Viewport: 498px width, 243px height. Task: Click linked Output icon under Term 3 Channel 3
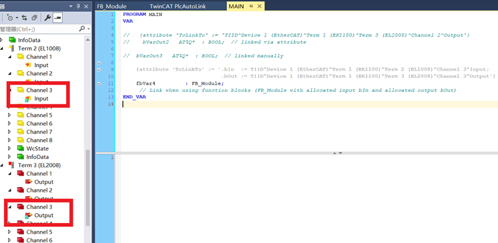(x=29, y=216)
